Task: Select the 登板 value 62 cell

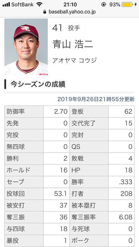Action: click(x=121, y=112)
